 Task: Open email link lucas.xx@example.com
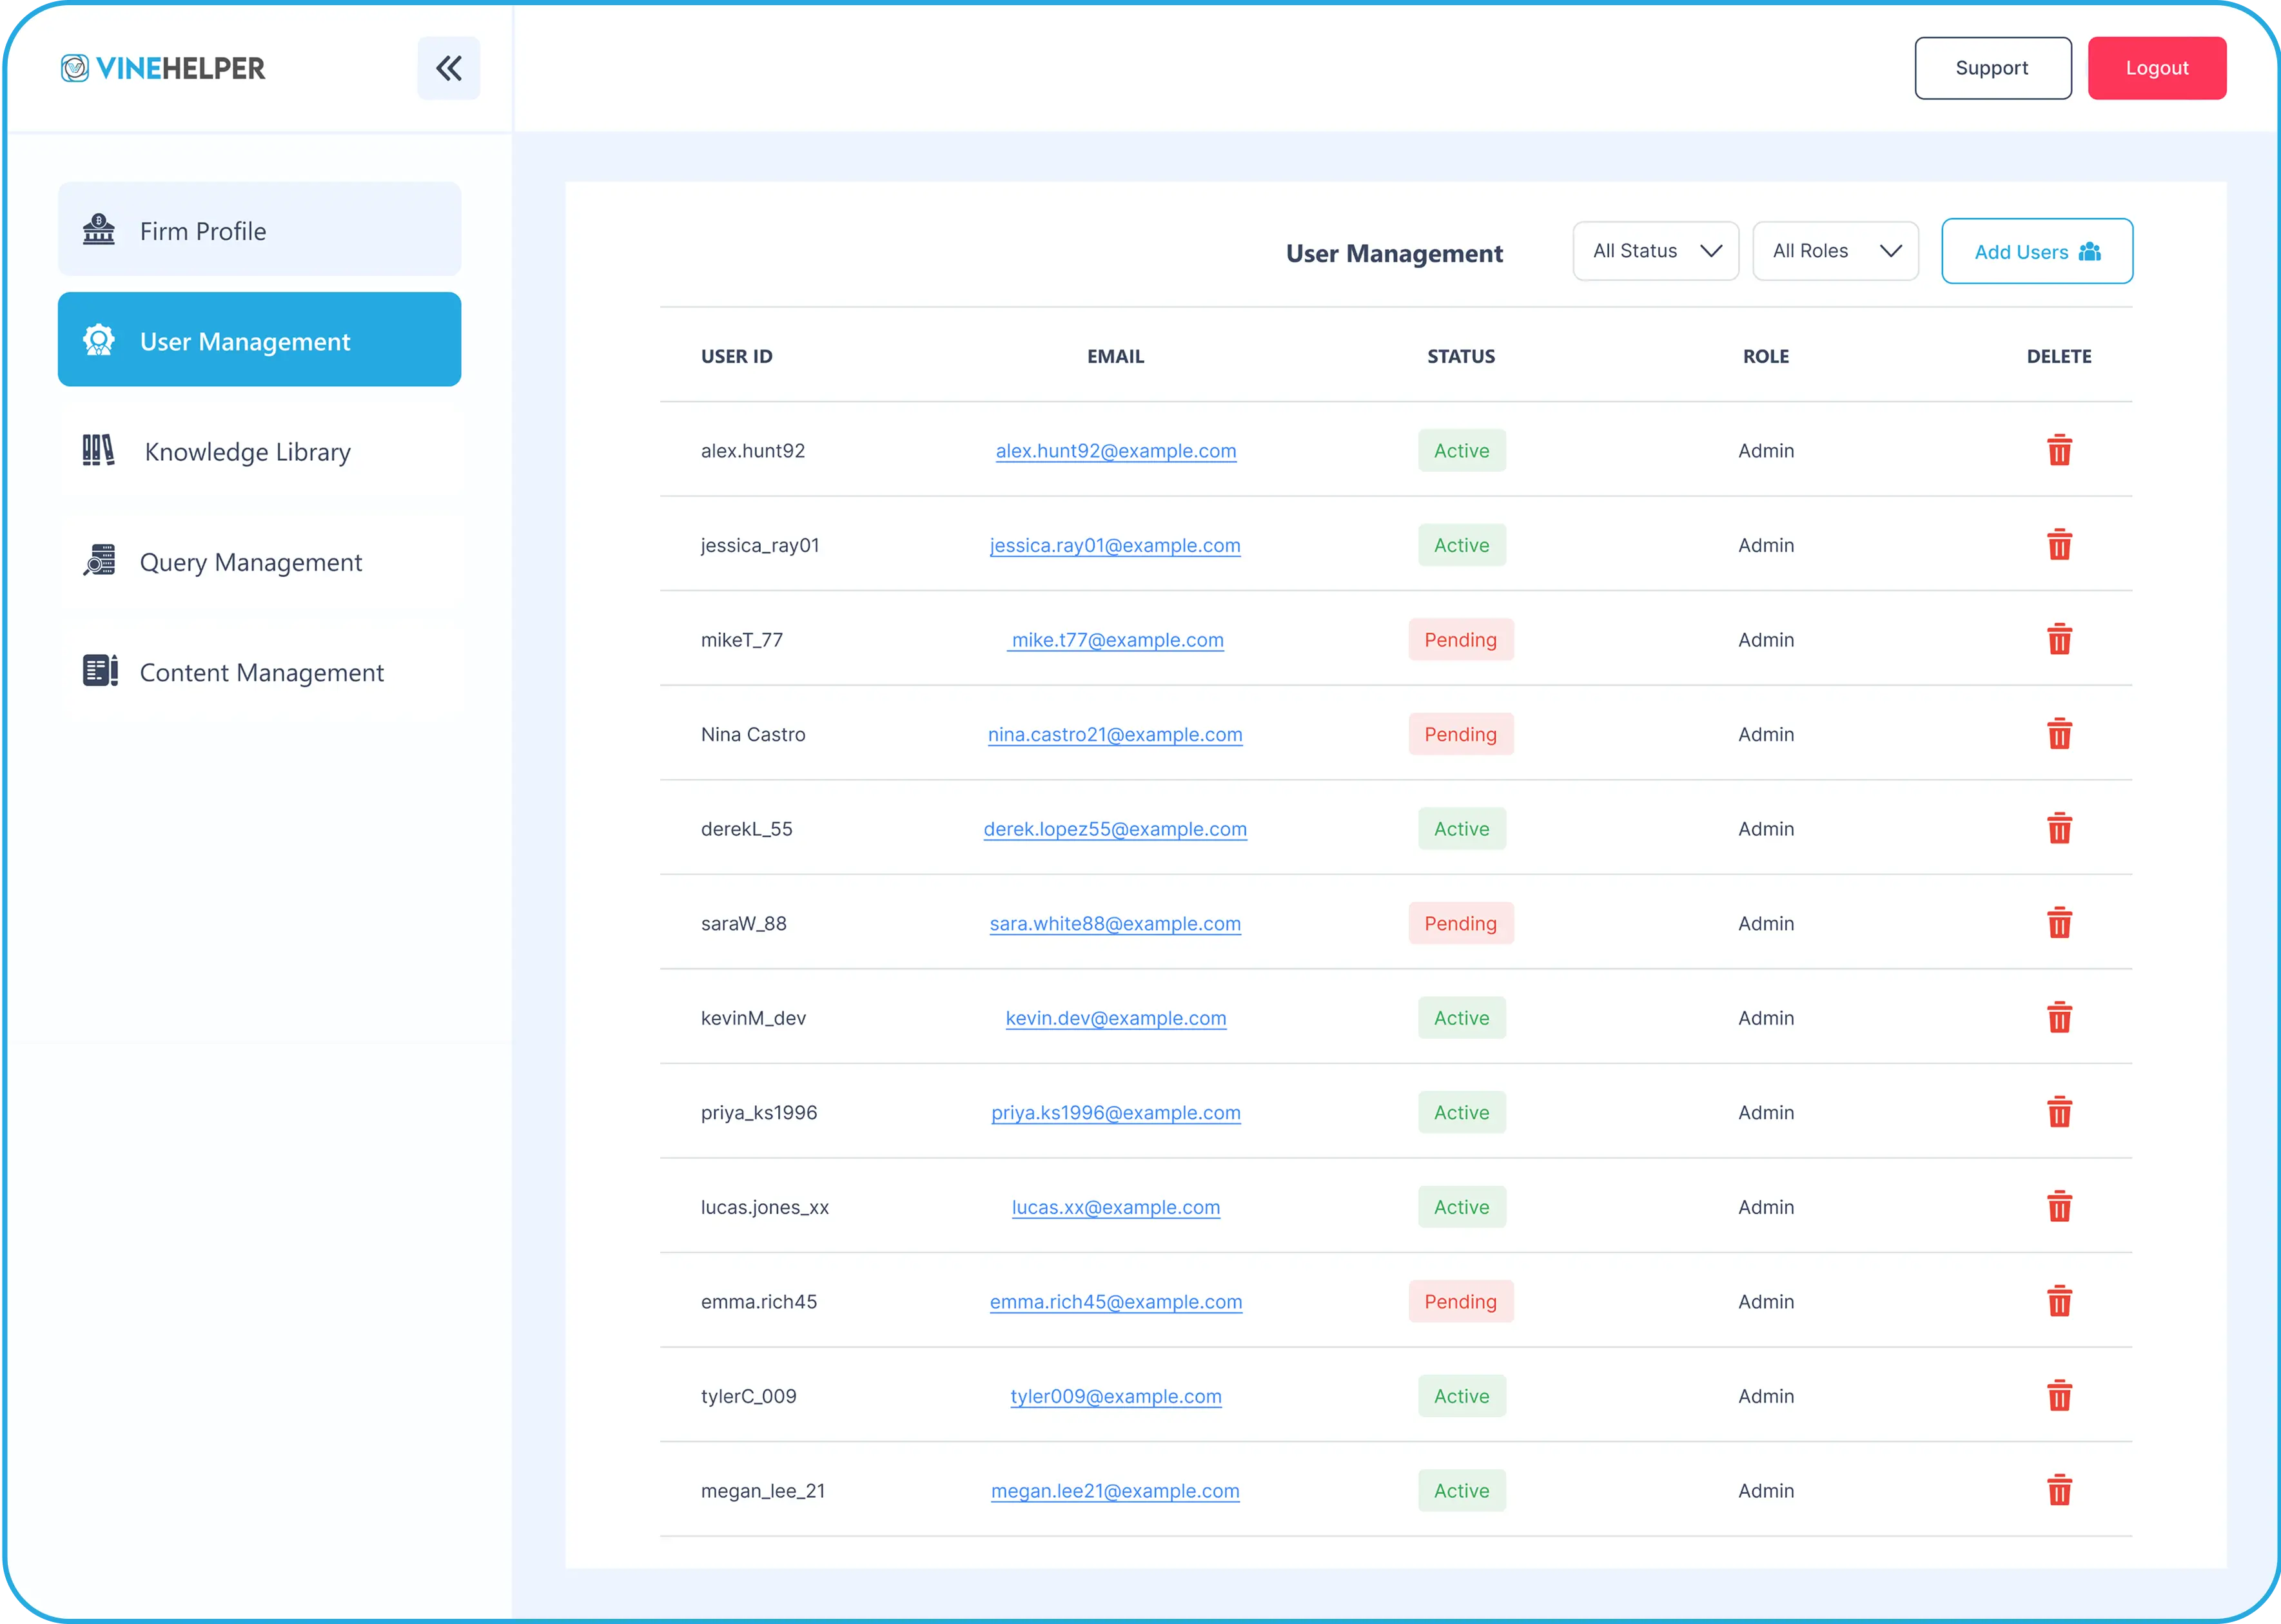pyautogui.click(x=1115, y=1207)
